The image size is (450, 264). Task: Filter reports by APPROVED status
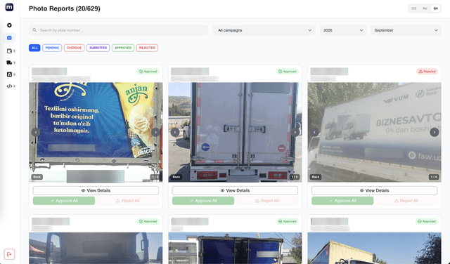point(123,48)
